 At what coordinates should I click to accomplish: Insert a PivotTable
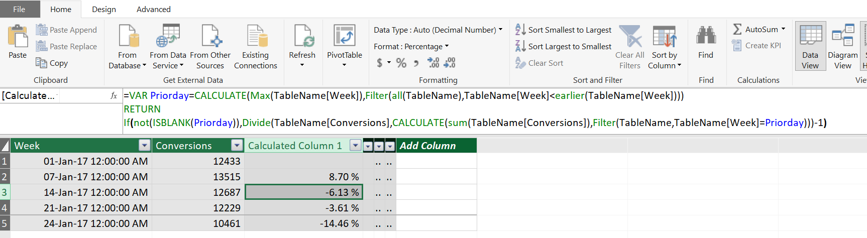click(x=345, y=41)
